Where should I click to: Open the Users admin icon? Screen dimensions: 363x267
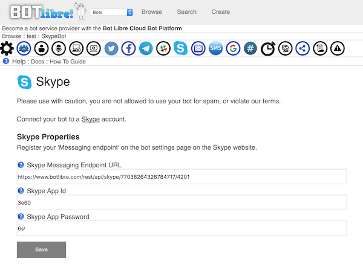(x=24, y=48)
